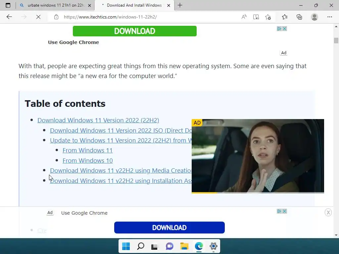Add this page to favorites star icon
Screen dimensions: 339x254
pos(268,17)
